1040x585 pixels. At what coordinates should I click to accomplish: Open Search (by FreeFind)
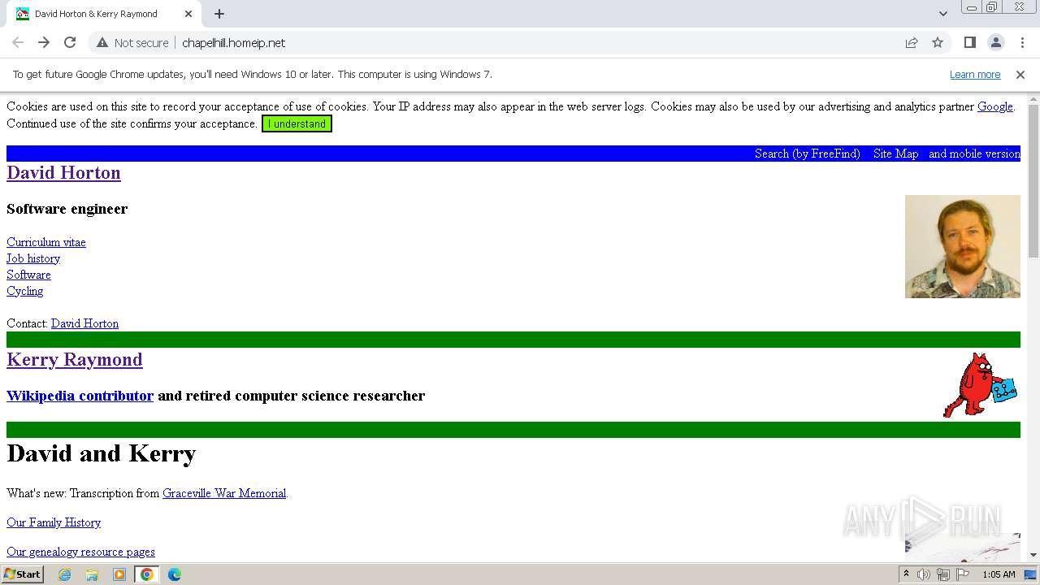pyautogui.click(x=807, y=154)
